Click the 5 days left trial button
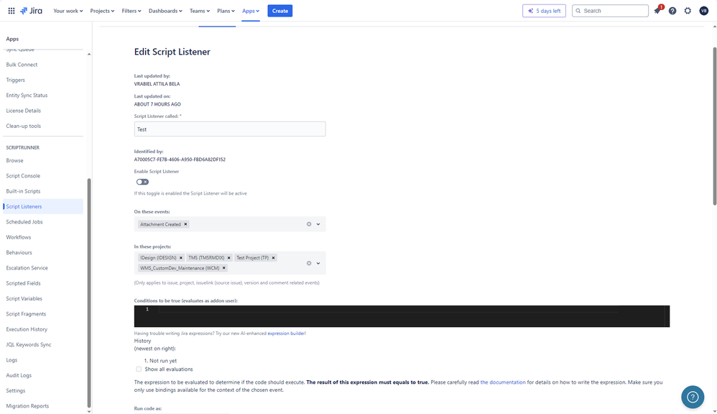 tap(544, 11)
